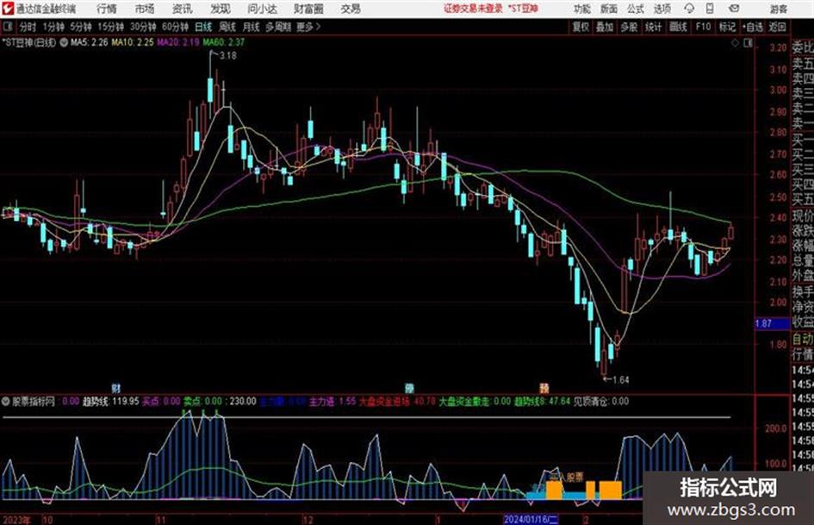The width and height of the screenshot is (814, 525).
Task: Open the 选项 menu
Action: [662, 9]
